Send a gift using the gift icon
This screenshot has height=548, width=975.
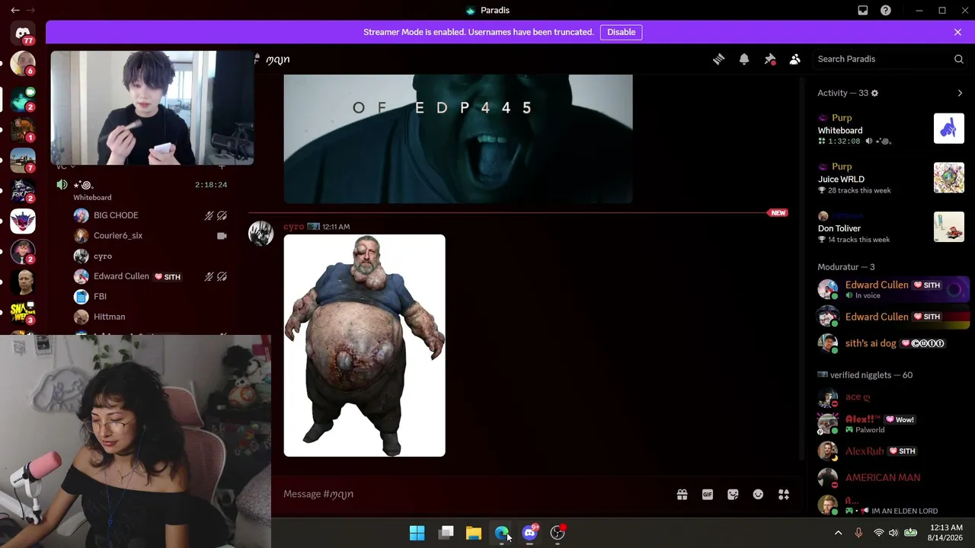[682, 495]
